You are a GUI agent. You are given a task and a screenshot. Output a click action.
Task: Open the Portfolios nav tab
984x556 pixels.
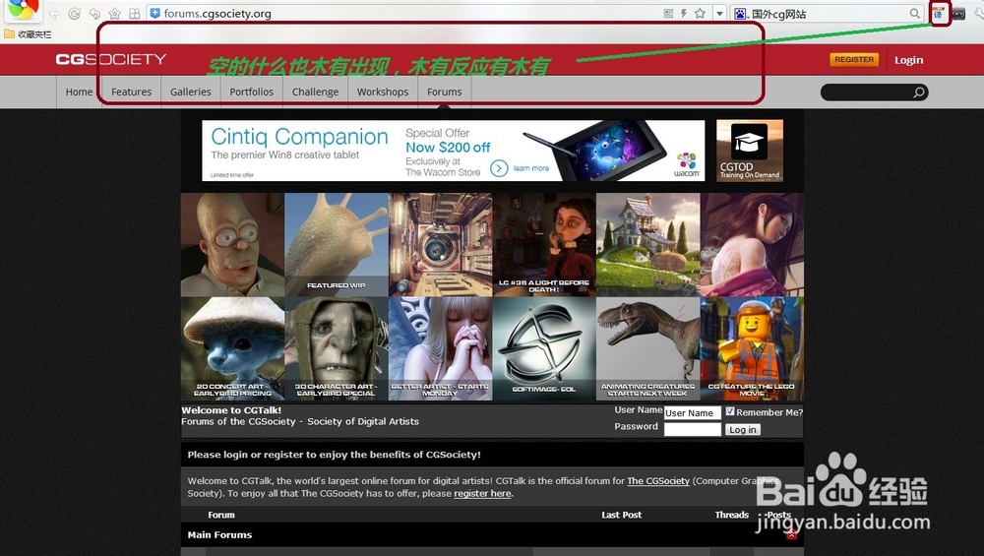pos(251,92)
